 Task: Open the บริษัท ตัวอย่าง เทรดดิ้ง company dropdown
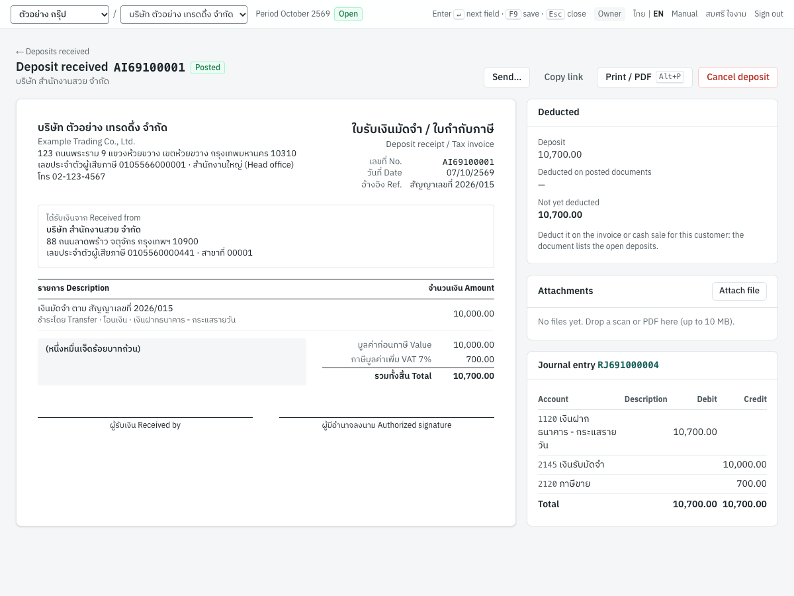[x=184, y=14]
